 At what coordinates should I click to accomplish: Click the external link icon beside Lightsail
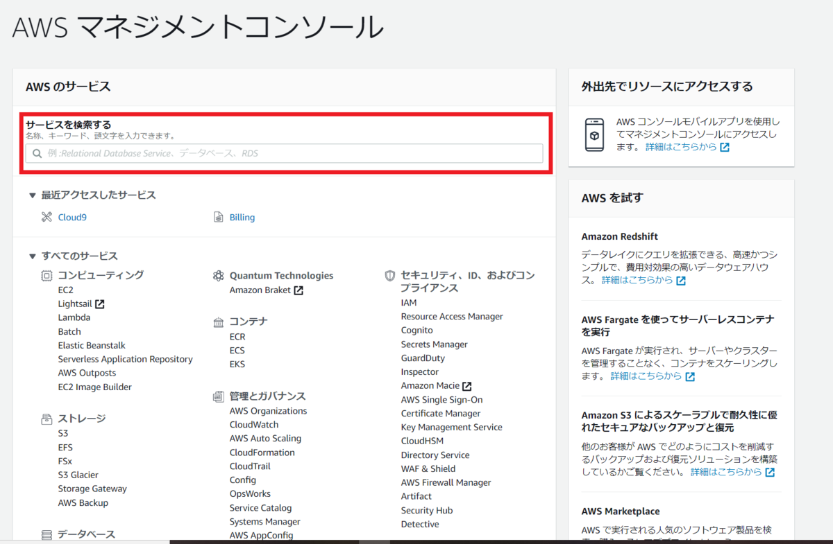click(100, 304)
